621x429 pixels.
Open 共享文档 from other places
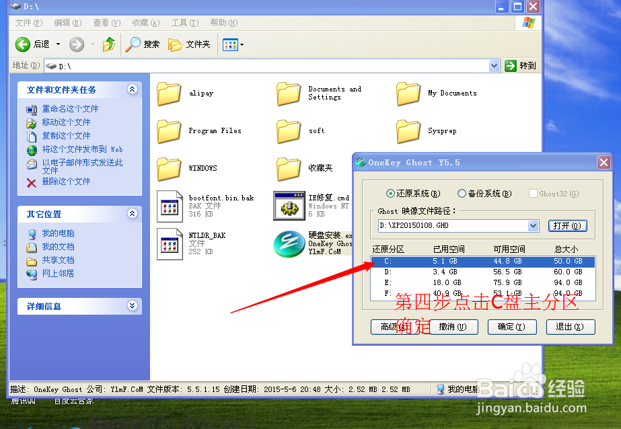[59, 260]
